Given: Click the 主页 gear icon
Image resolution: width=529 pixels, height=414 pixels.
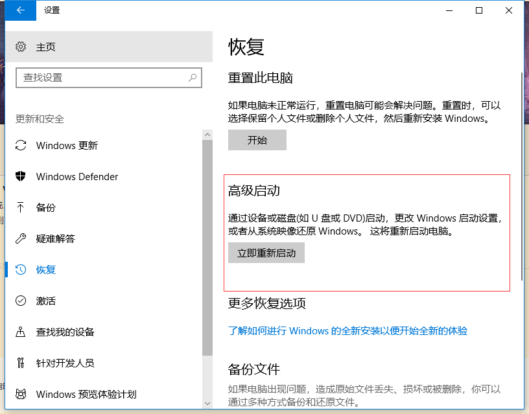Looking at the screenshot, I should 18,47.
